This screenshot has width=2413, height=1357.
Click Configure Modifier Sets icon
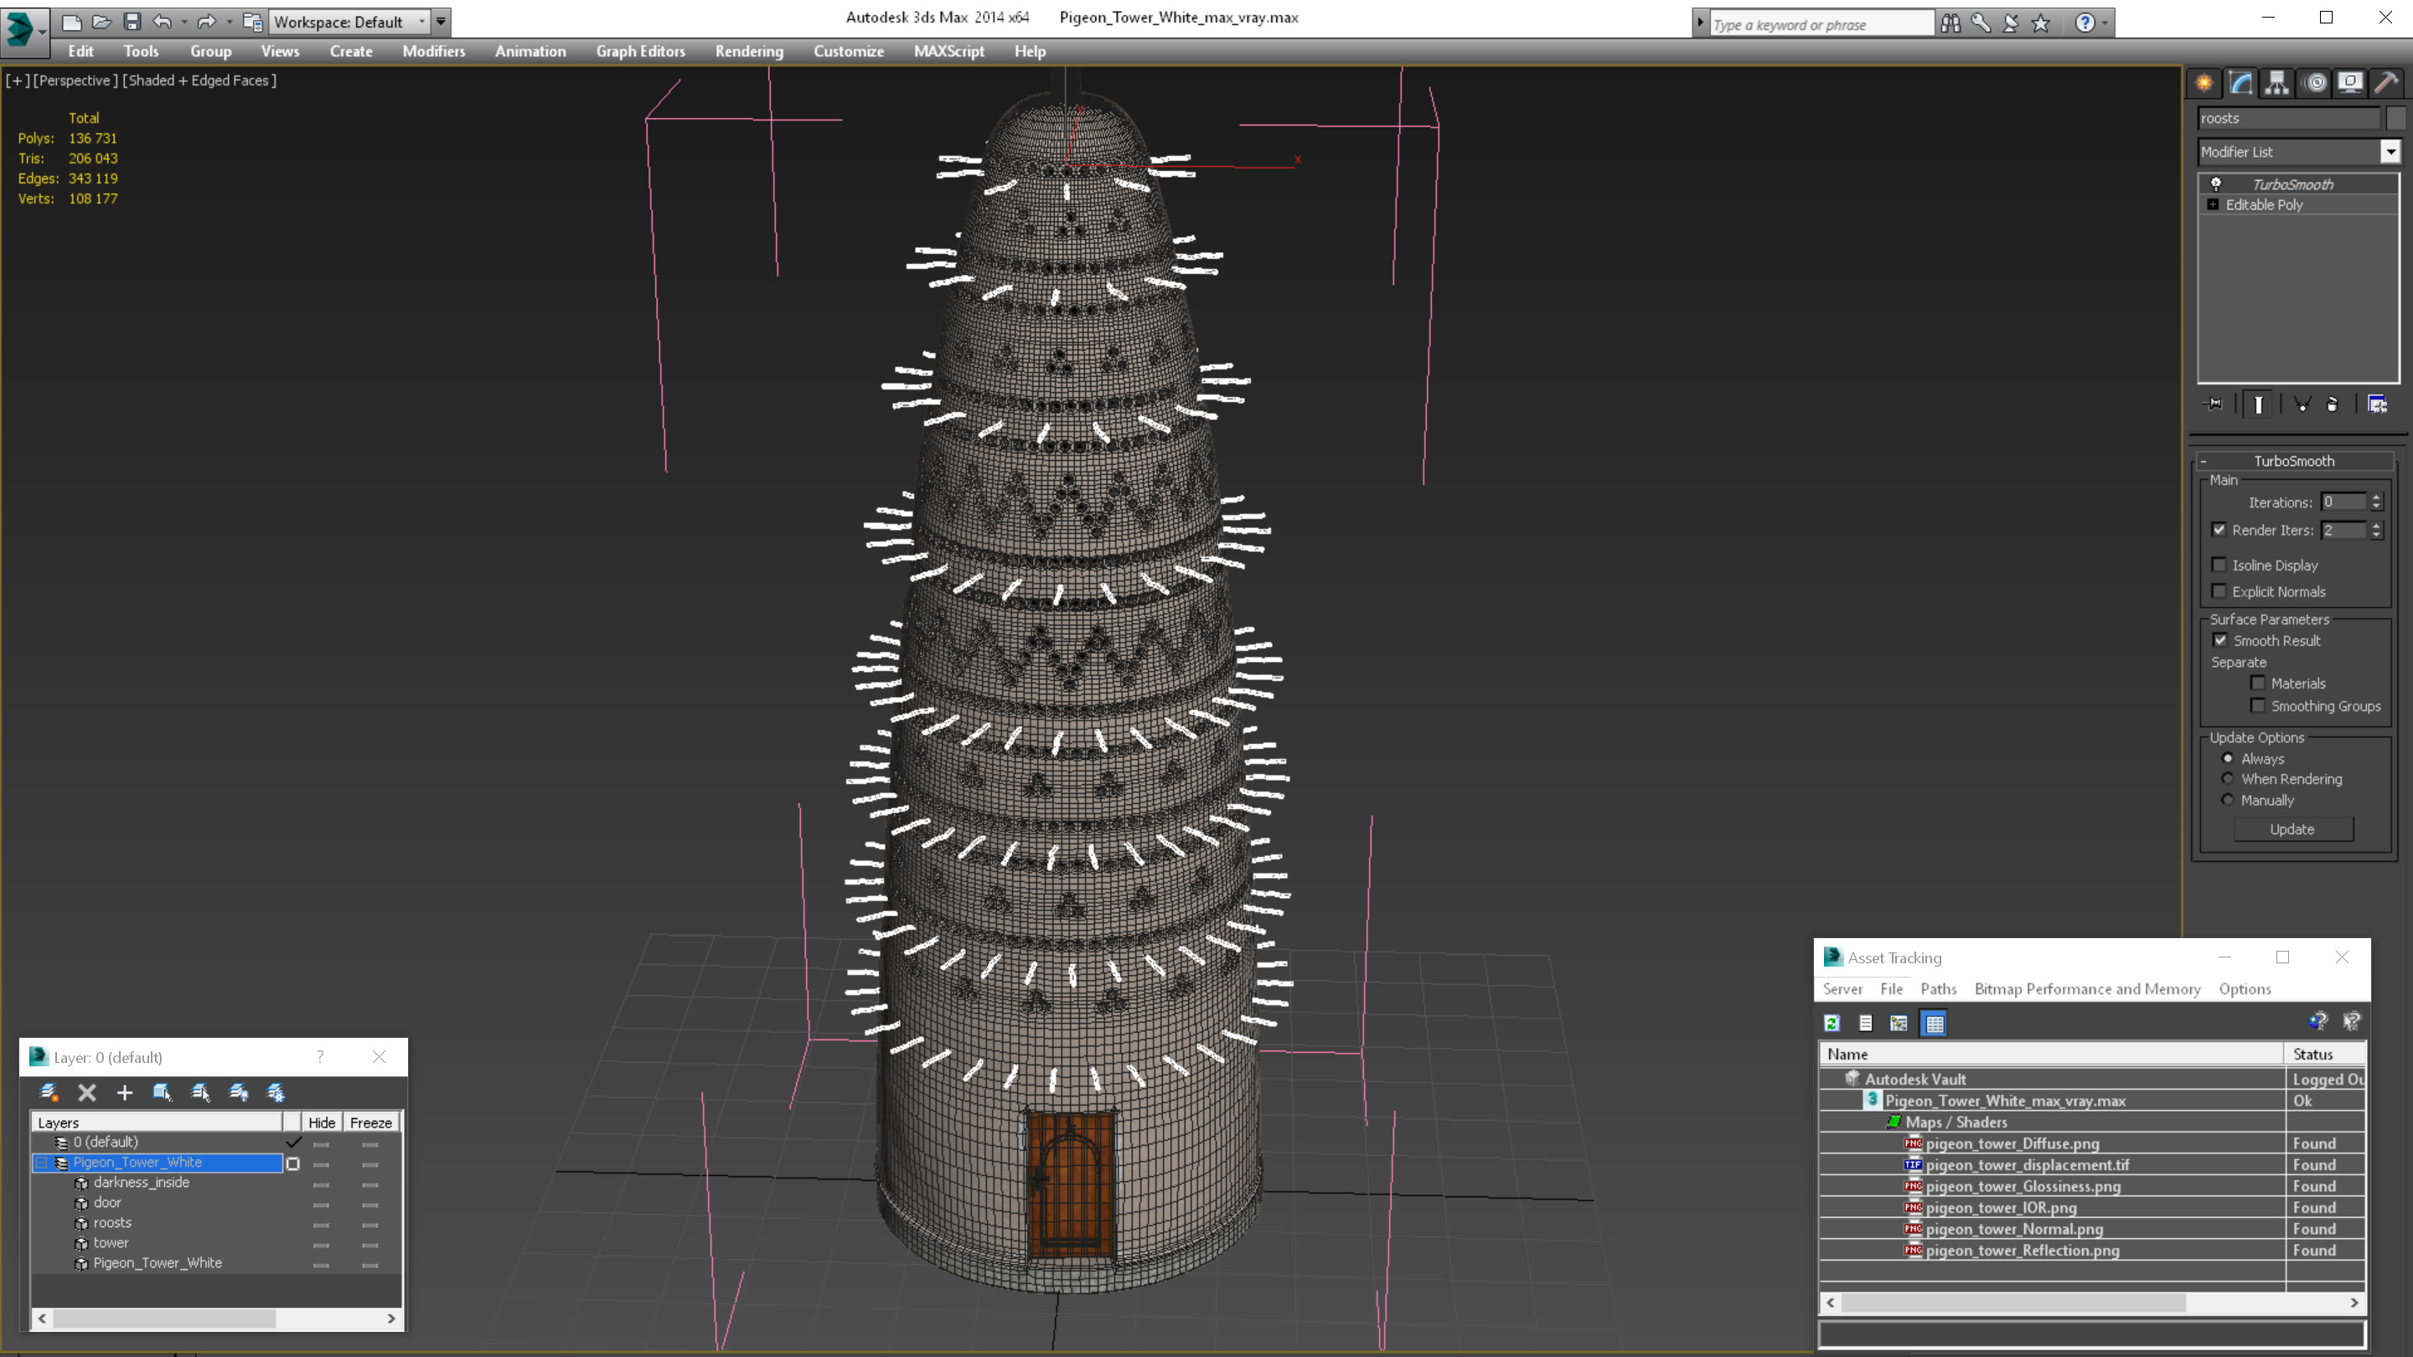point(2378,405)
